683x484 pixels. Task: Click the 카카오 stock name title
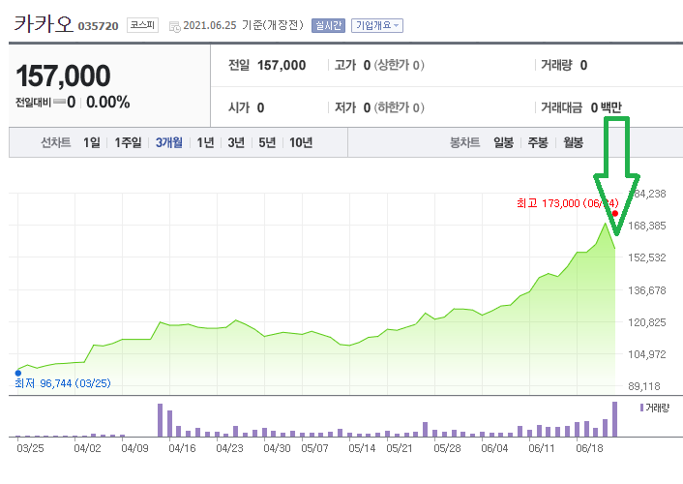[44, 23]
